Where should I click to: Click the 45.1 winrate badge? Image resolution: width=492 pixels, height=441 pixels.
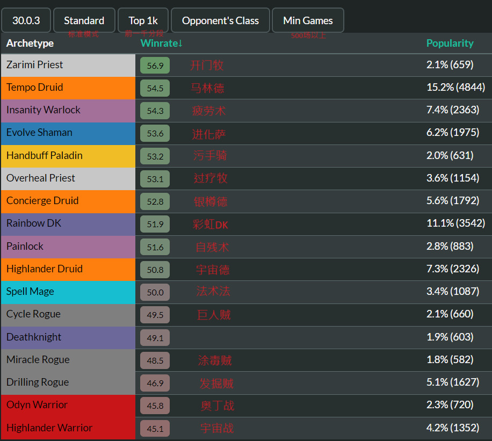click(155, 428)
